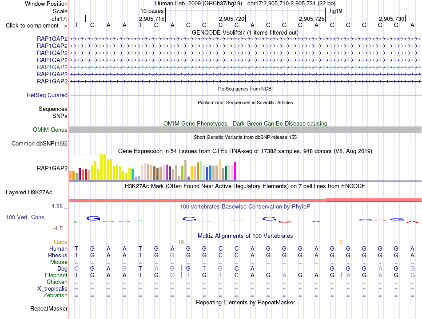Click the orange gap count 2 marker
422x319 pixels.
point(341,242)
